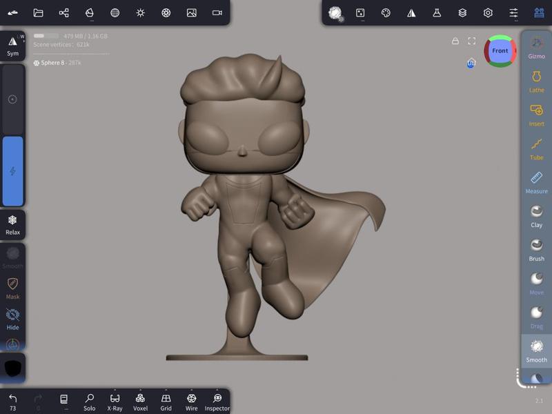
Task: Open the Stroke settings menu
Action: [360, 13]
